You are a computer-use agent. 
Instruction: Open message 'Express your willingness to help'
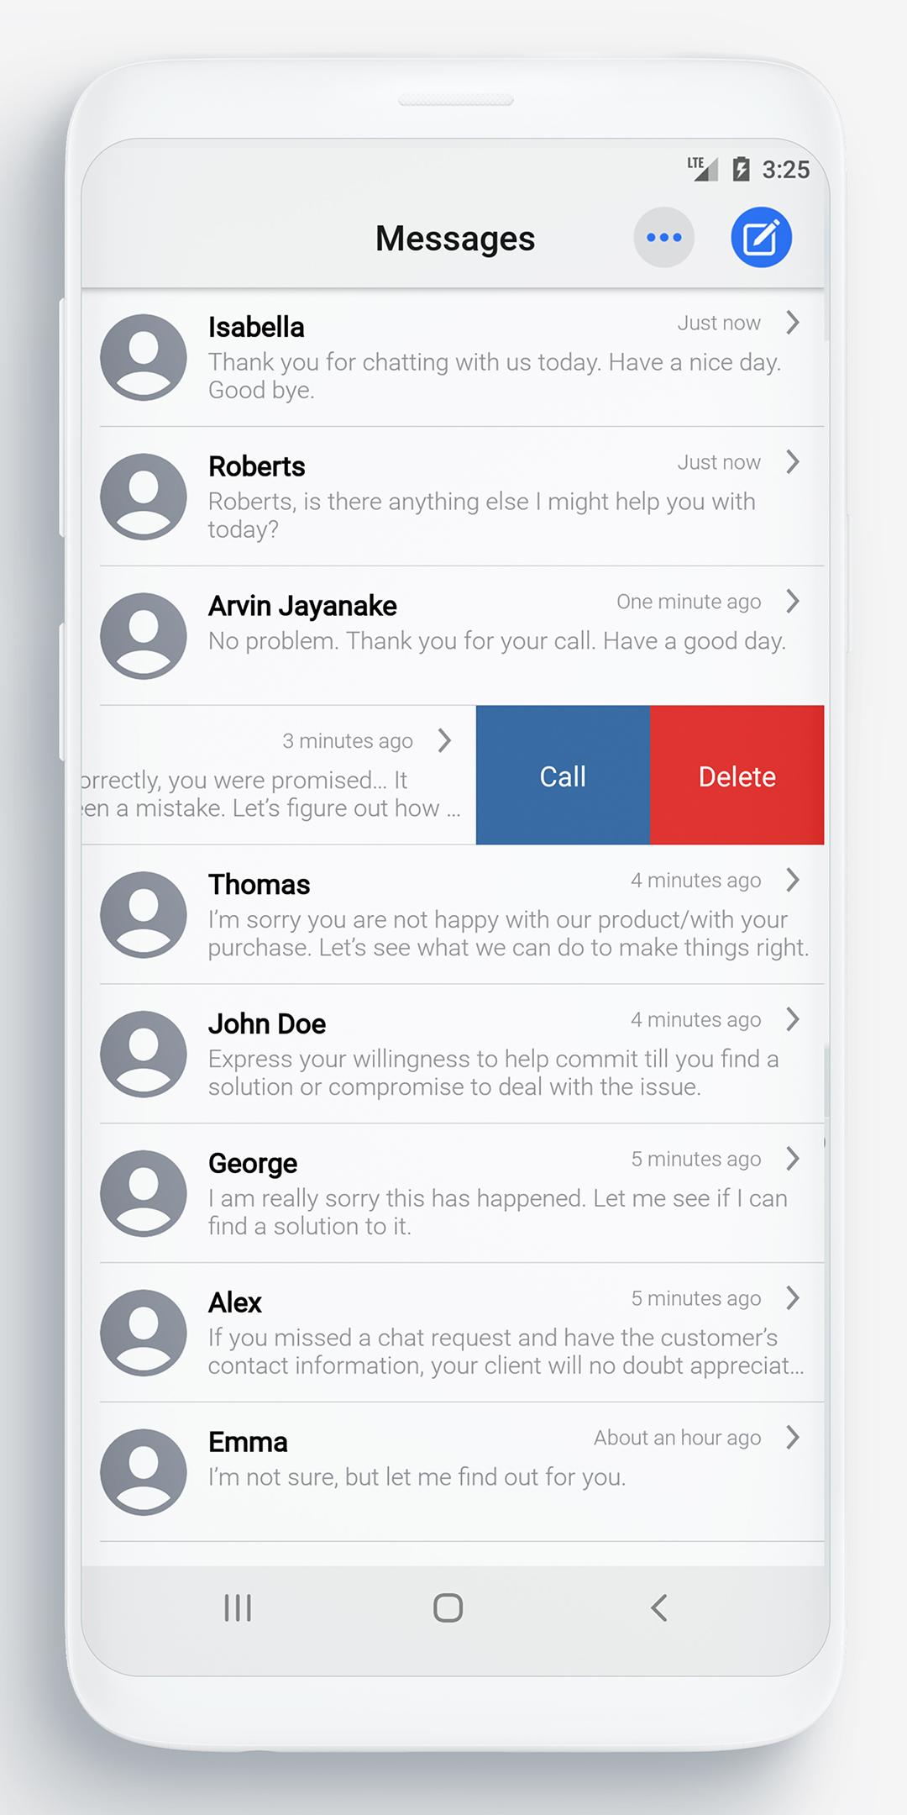click(x=494, y=1073)
